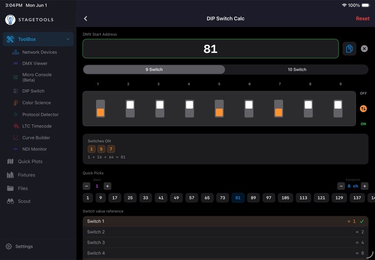This screenshot has width=375, height=260.
Task: Open Network Devices tool
Action: (x=38, y=52)
